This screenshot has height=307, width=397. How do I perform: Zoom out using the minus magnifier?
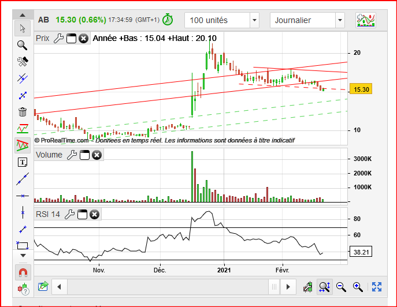(341, 286)
